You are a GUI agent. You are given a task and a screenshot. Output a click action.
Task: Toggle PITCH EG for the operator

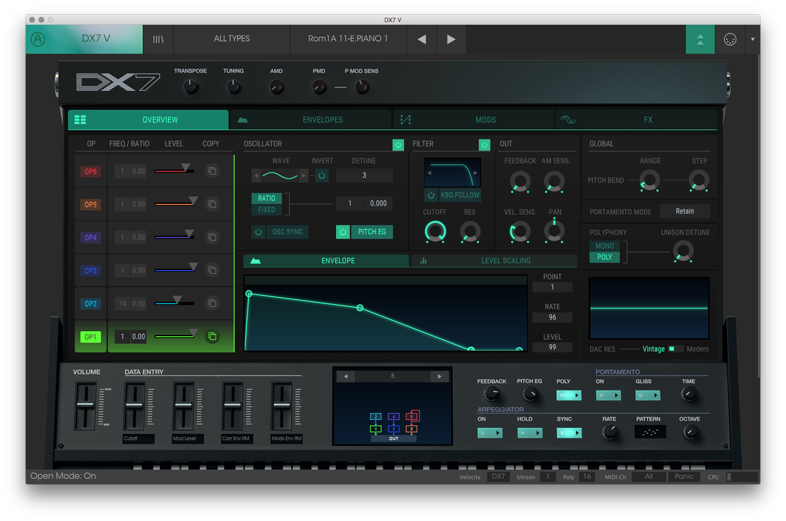coord(364,232)
